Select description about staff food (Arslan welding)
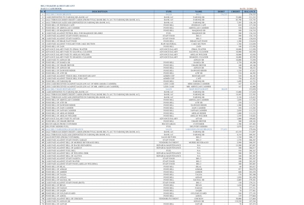 coord(72,164)
